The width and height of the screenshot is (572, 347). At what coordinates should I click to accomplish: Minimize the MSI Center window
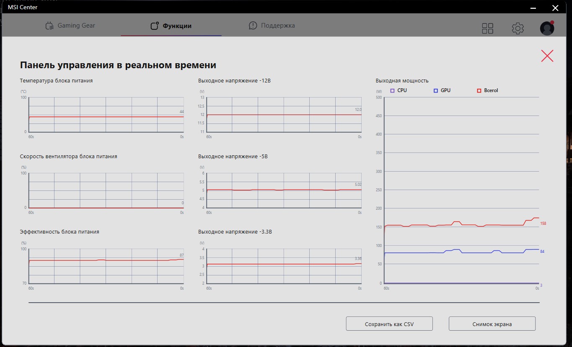coord(533,8)
